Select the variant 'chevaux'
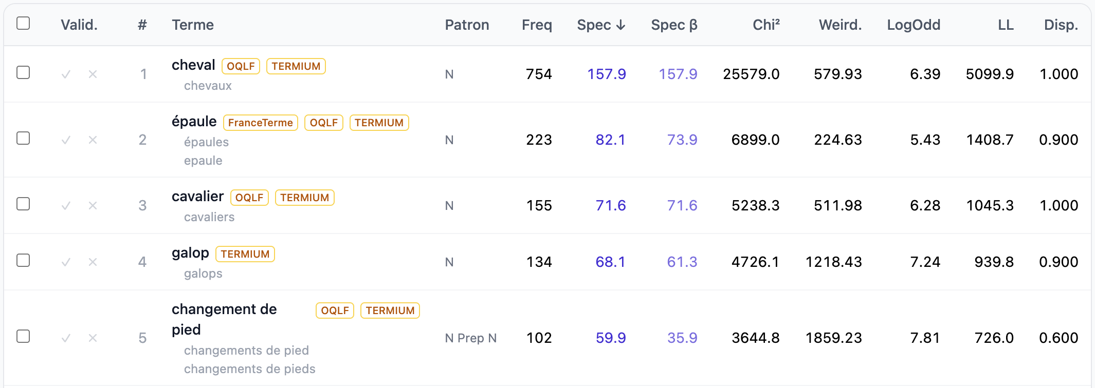Screen dimensions: 1095x388 tap(208, 86)
